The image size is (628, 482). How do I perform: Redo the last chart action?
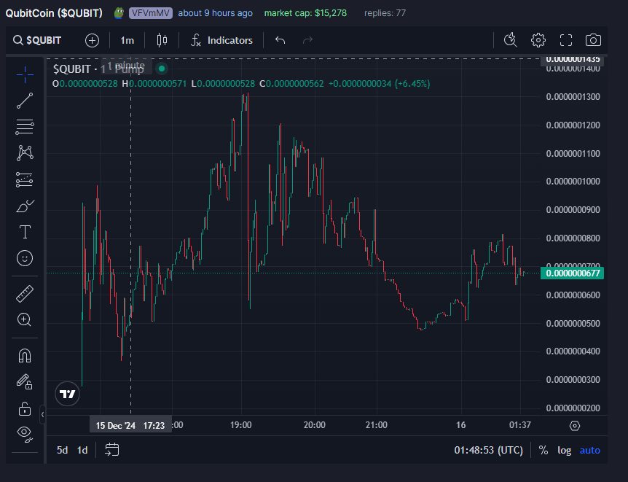point(307,40)
